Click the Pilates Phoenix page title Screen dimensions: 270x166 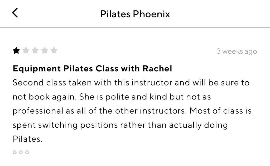click(x=135, y=14)
